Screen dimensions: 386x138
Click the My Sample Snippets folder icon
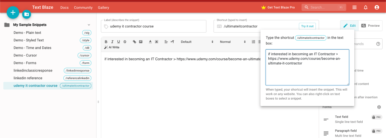7,25
